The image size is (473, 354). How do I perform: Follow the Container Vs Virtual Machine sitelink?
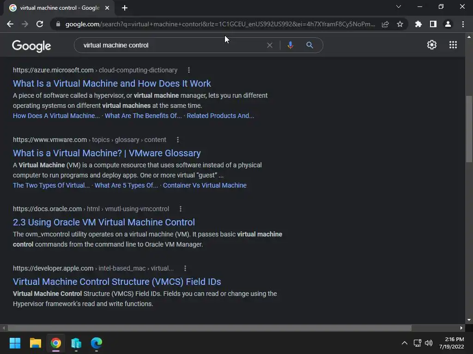tap(205, 185)
